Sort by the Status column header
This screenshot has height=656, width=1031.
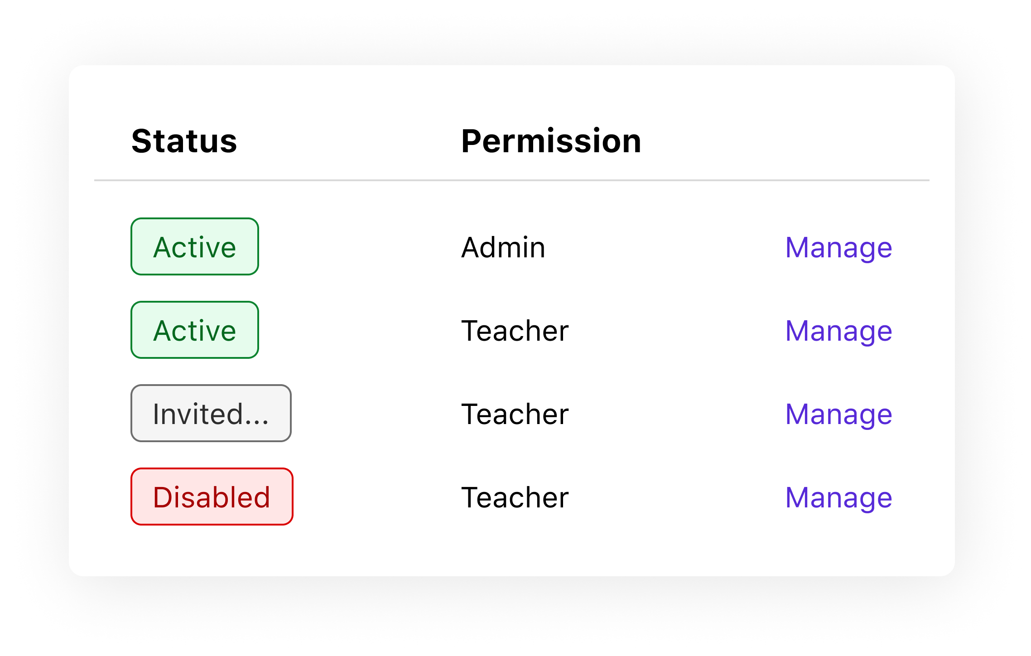(184, 141)
